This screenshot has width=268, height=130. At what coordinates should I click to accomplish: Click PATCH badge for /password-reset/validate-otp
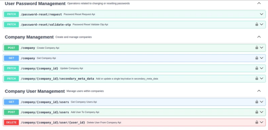[12, 24]
